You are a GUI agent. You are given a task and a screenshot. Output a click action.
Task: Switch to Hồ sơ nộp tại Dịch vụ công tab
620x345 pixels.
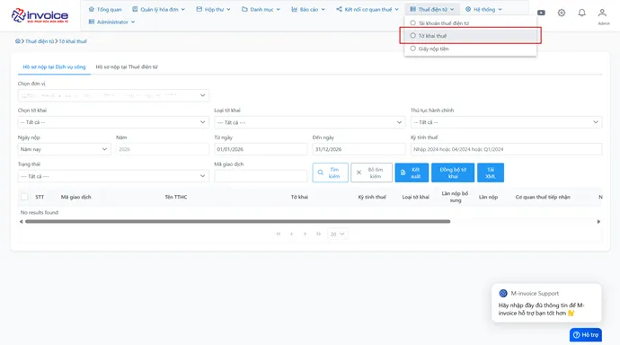[x=54, y=66]
